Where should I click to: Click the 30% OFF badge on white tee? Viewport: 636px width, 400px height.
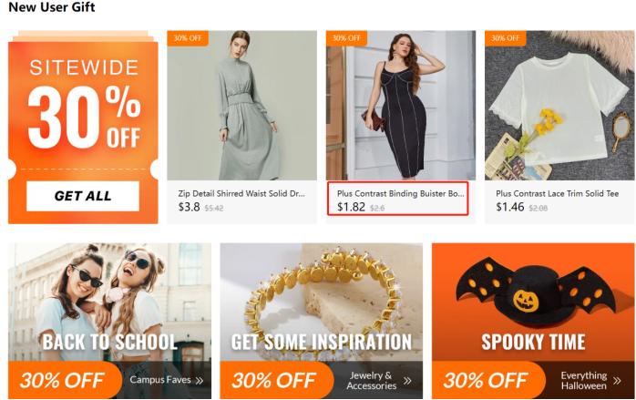pyautogui.click(x=505, y=38)
